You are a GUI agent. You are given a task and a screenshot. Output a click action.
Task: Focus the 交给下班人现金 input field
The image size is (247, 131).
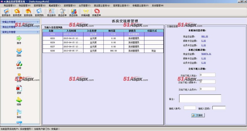[207, 75]
